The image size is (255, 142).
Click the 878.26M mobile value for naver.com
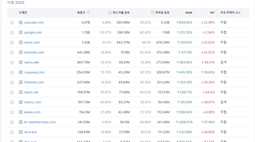point(163,42)
